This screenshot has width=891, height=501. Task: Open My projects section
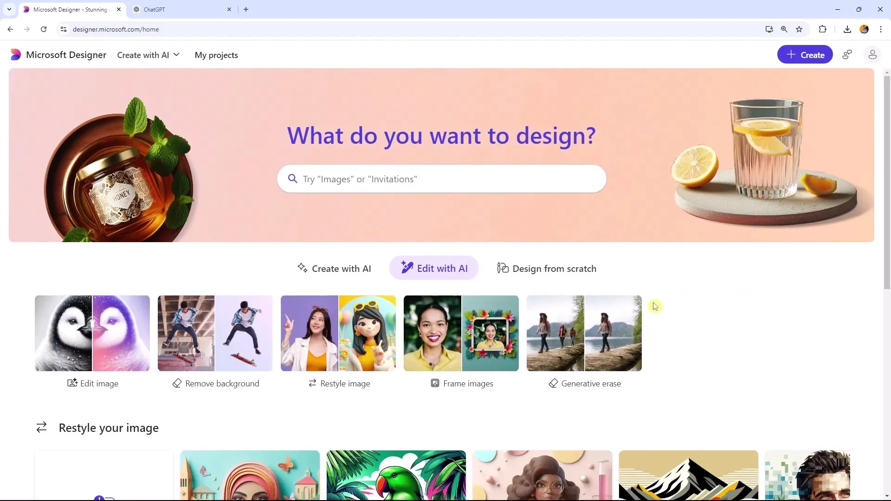[x=216, y=54]
